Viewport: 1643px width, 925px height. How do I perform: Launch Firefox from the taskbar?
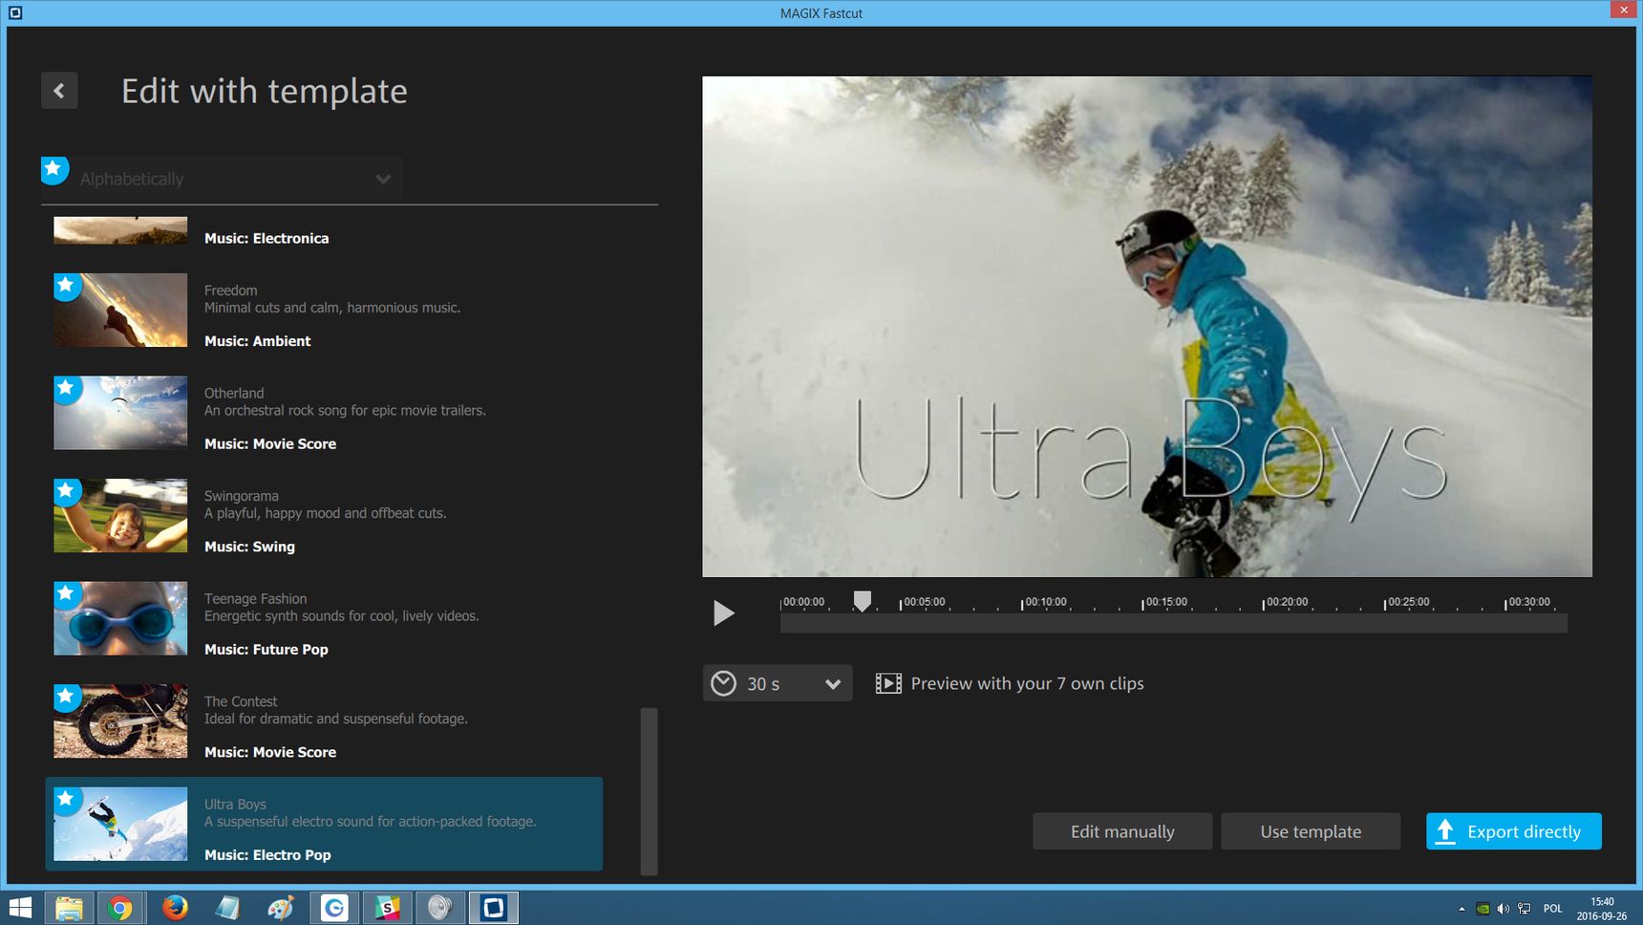(x=174, y=908)
